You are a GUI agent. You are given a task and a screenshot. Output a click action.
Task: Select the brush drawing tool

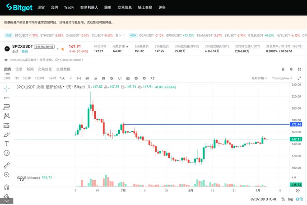click(x=7, y=135)
